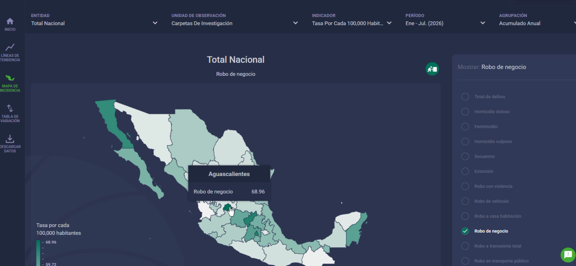Click the 68.96 value in tooltip
576x266 pixels.
pos(258,192)
